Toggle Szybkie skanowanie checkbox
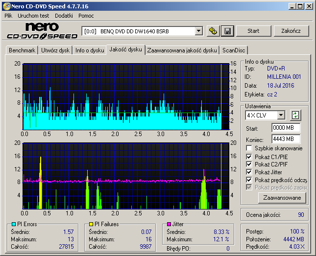Screen dimensions: 316x256 (x=249, y=148)
